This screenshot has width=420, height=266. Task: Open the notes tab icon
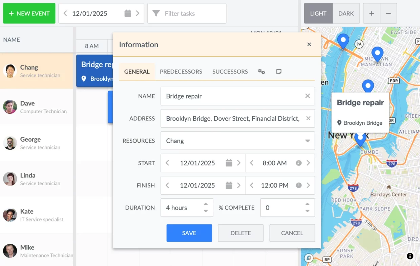(279, 72)
